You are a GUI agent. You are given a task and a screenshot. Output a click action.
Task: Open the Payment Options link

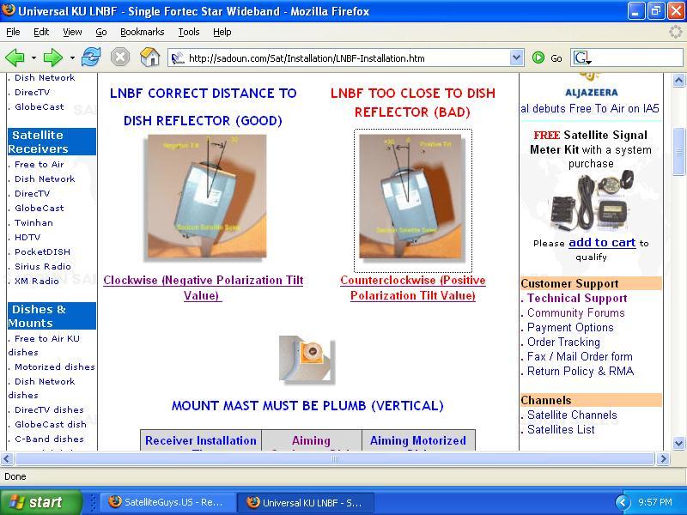(x=570, y=327)
